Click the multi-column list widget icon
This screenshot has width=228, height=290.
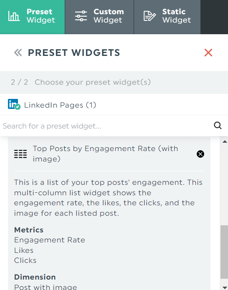click(x=20, y=154)
